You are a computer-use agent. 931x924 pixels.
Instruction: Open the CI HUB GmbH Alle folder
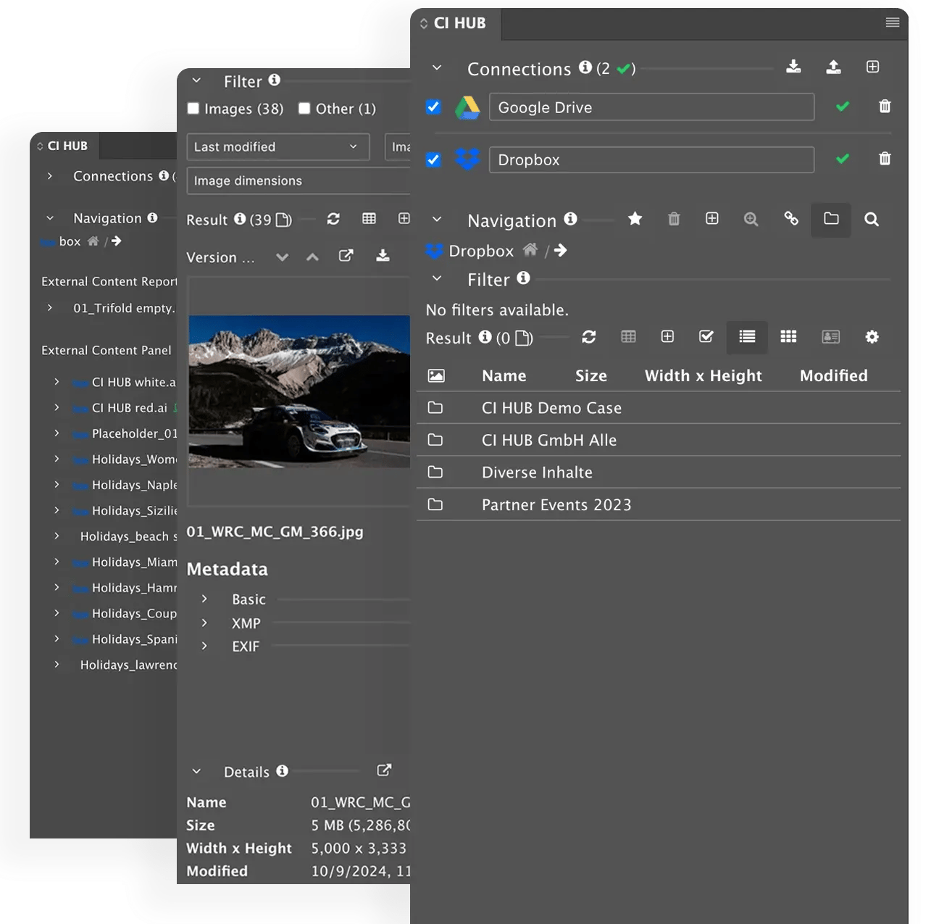pyautogui.click(x=659, y=440)
